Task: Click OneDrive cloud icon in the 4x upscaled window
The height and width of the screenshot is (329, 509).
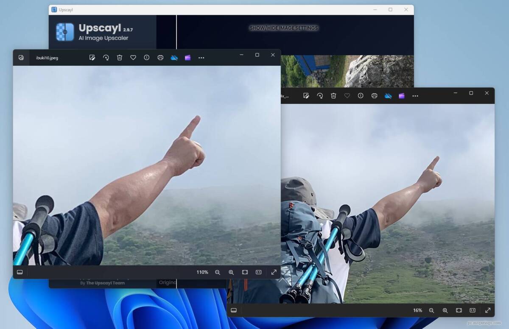Action: click(x=388, y=96)
